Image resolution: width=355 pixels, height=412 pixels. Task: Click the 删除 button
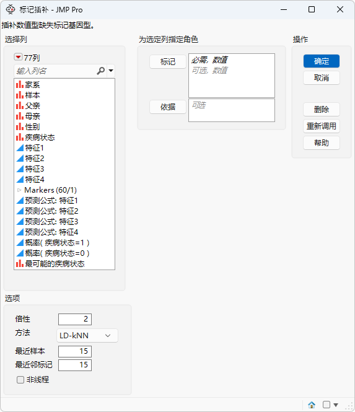tap(322, 109)
